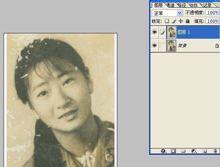Open the 正常 blend mode dropdown
The width and height of the screenshot is (220, 167).
(x=167, y=13)
